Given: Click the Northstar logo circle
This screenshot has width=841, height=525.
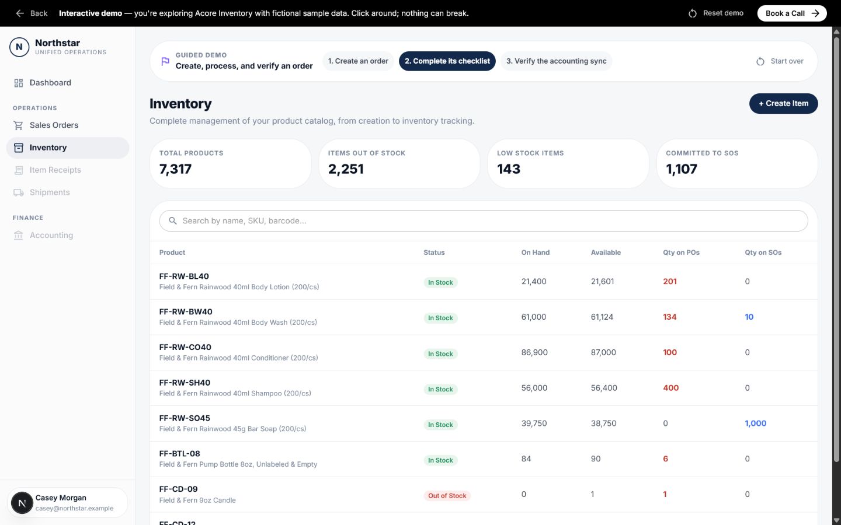Looking at the screenshot, I should (19, 47).
